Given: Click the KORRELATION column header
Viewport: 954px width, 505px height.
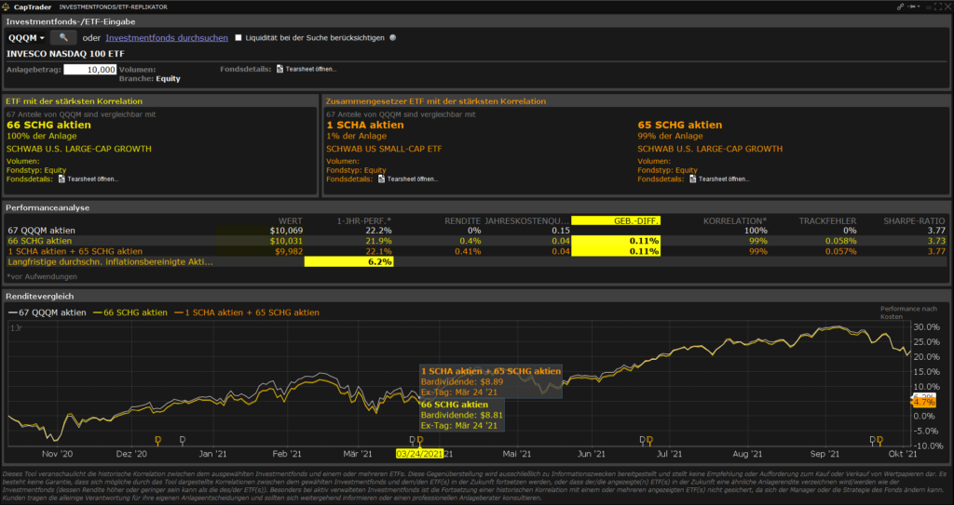Looking at the screenshot, I should pyautogui.click(x=735, y=221).
